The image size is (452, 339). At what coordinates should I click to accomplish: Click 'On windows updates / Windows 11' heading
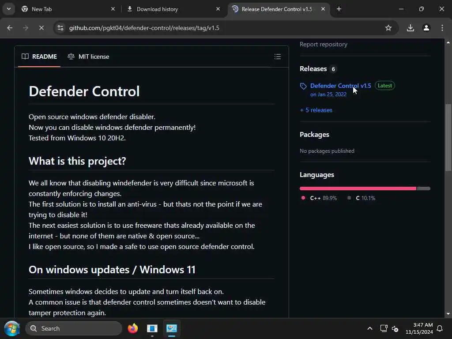click(112, 270)
